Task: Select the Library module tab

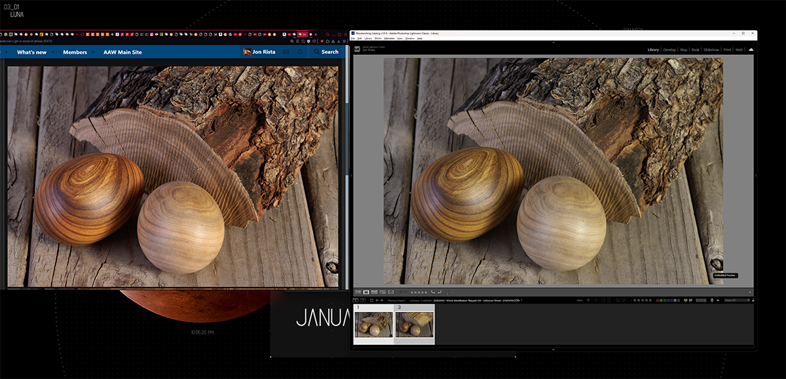Action: 653,50
